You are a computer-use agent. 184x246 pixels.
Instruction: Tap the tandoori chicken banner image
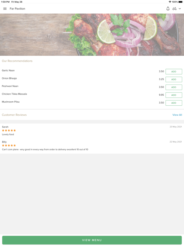click(92, 35)
